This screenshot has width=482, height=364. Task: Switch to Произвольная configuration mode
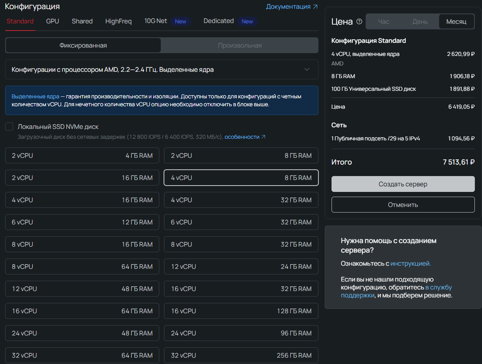240,46
